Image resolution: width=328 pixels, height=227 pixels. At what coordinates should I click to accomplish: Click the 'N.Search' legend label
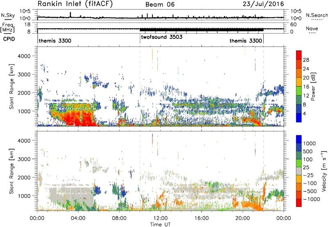coord(317,15)
